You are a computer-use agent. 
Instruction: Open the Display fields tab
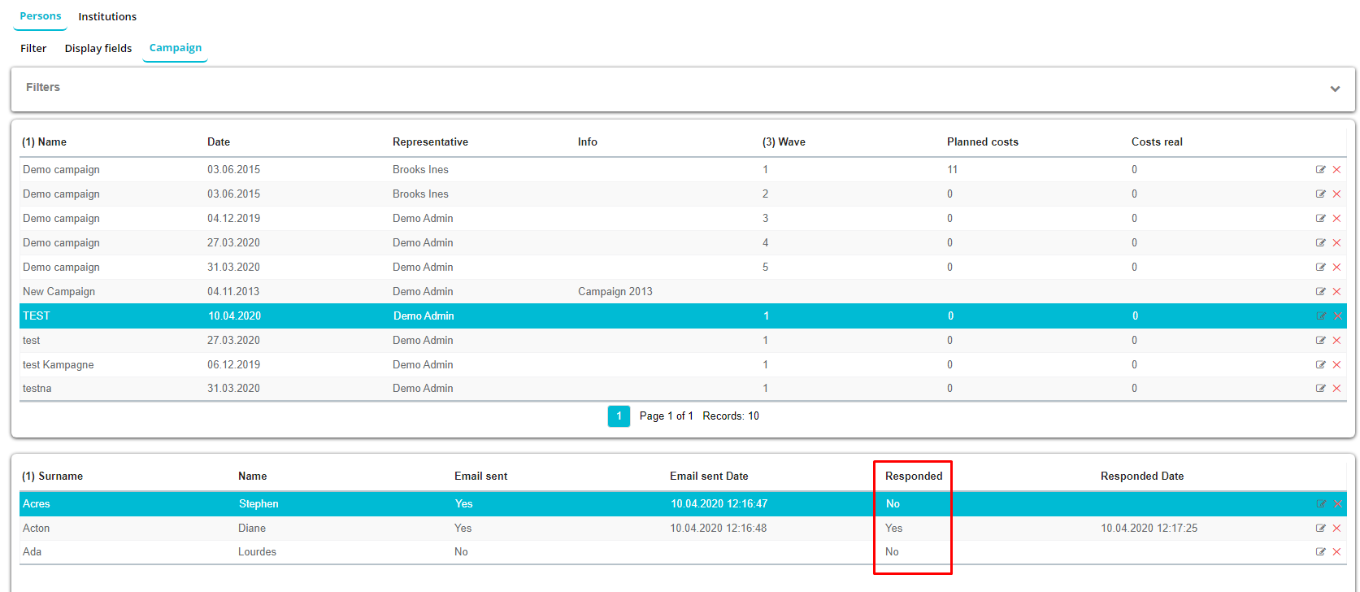(98, 48)
